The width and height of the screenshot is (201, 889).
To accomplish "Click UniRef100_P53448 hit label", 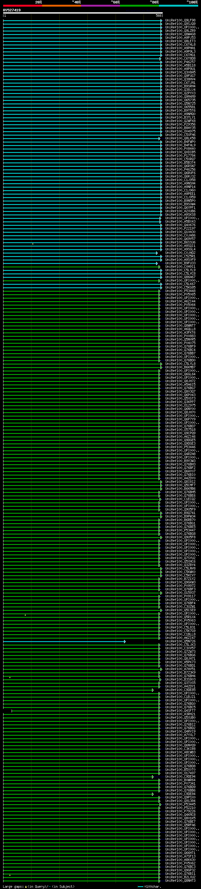I will pos(180,291).
